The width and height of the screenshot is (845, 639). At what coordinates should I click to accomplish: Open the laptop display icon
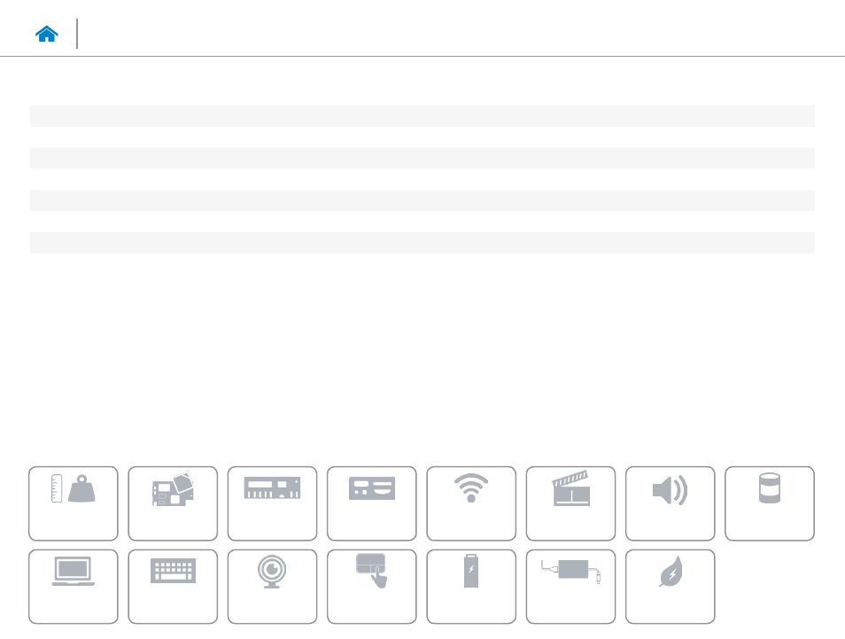pyautogui.click(x=74, y=586)
